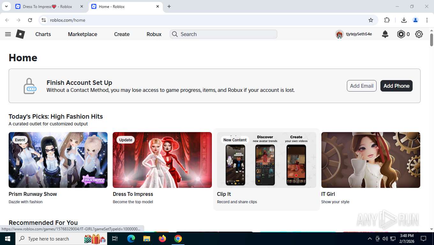Click the search magnifier icon
Screen dimensions: 434x245
(175, 34)
